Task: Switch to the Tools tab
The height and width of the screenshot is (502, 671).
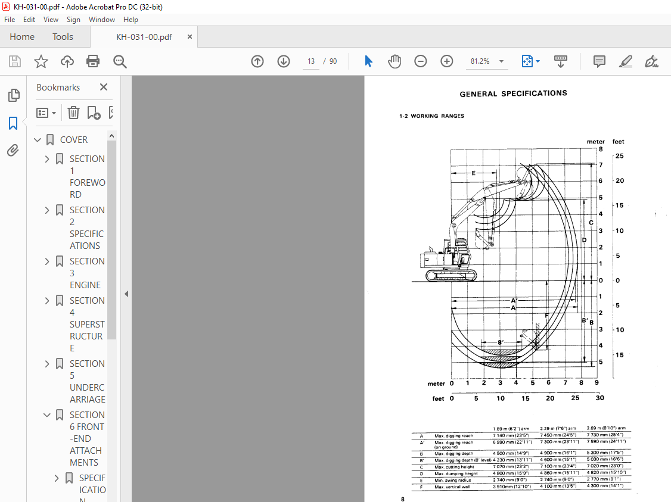Action: pyautogui.click(x=63, y=37)
